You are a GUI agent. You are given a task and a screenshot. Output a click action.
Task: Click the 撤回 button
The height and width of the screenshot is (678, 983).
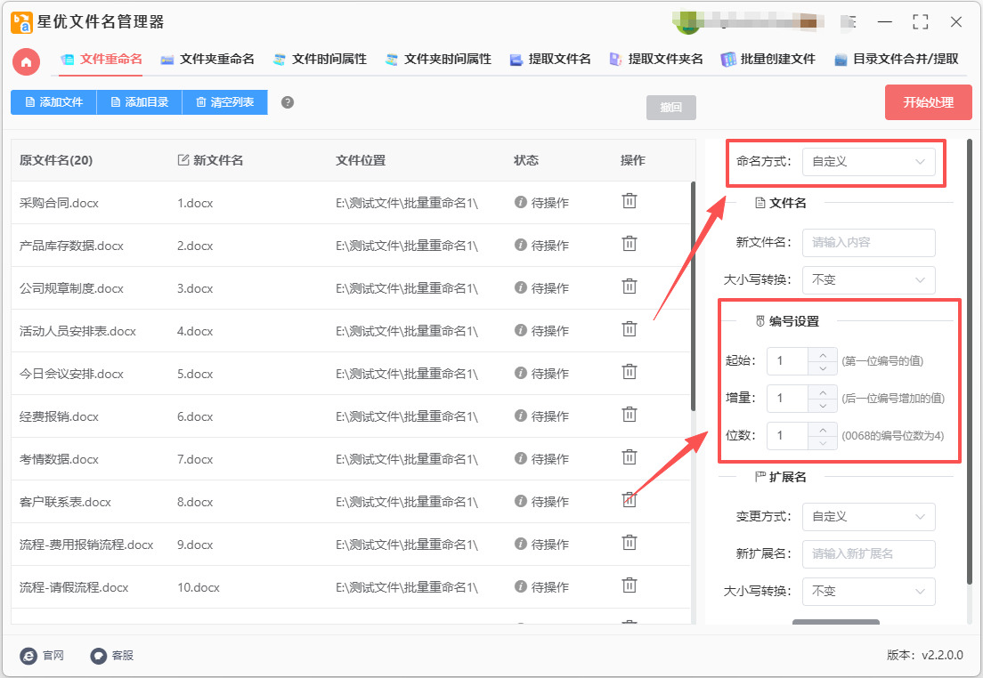(x=670, y=107)
